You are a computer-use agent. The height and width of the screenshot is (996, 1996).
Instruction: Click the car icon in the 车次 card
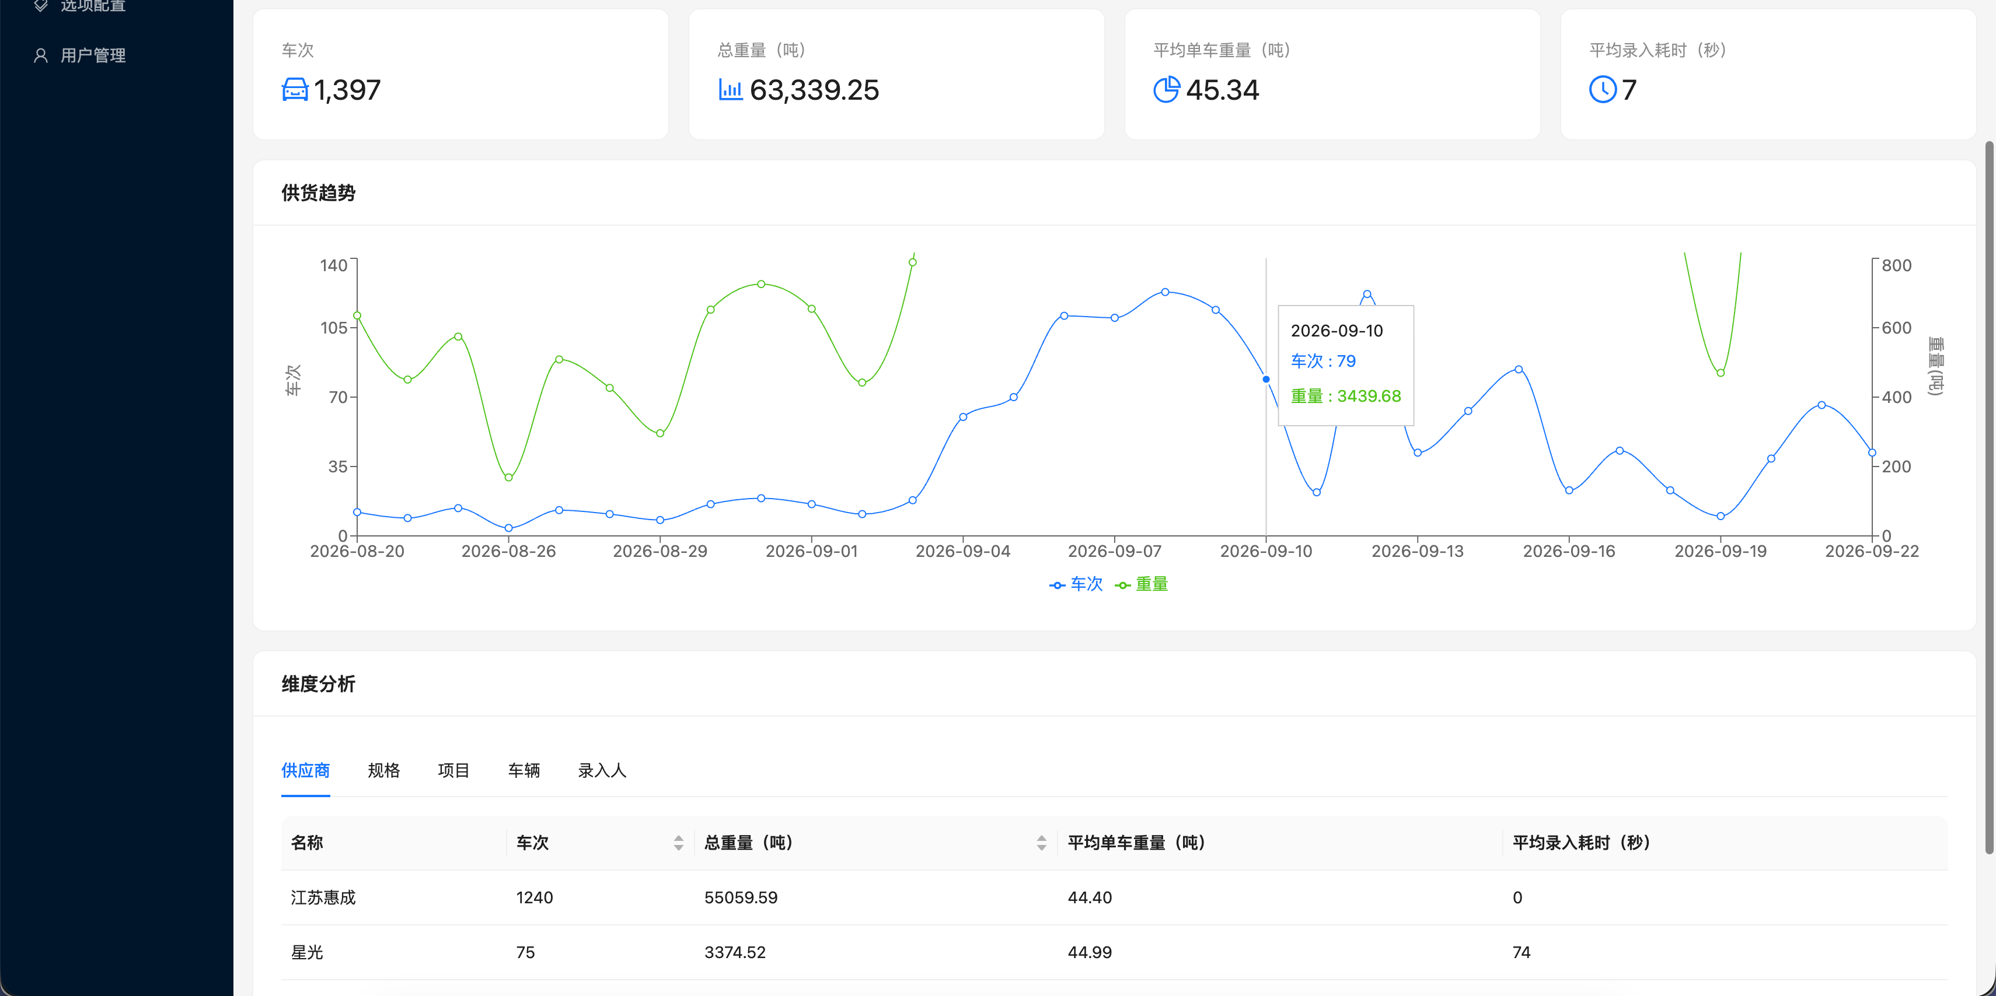click(x=295, y=90)
